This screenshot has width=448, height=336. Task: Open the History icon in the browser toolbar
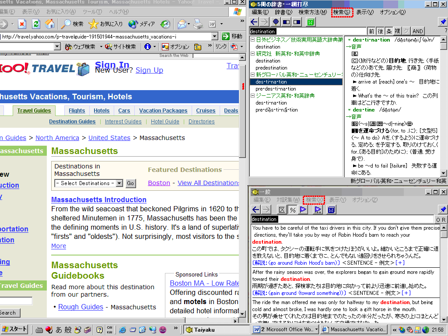pos(165,24)
